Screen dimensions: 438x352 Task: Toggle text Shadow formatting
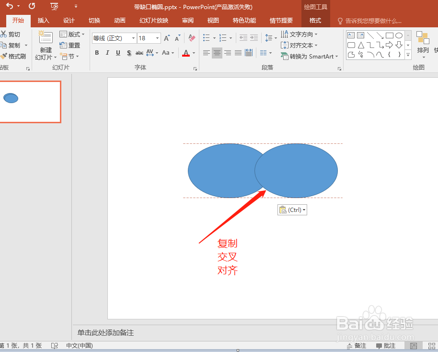[129, 53]
